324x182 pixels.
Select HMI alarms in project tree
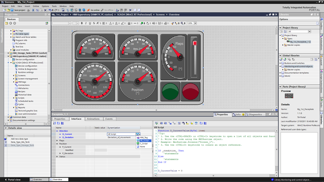point(23,88)
